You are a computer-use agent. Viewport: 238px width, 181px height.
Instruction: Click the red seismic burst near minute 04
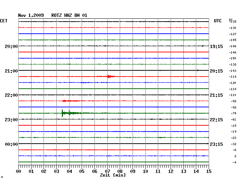(x=70, y=101)
